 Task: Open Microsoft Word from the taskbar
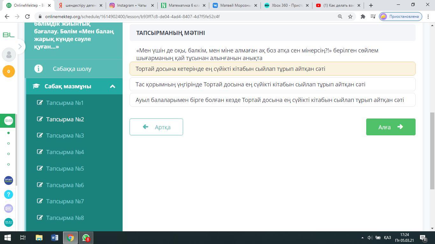click(54, 238)
